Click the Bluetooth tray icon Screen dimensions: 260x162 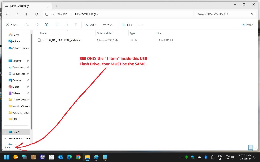coord(206,157)
